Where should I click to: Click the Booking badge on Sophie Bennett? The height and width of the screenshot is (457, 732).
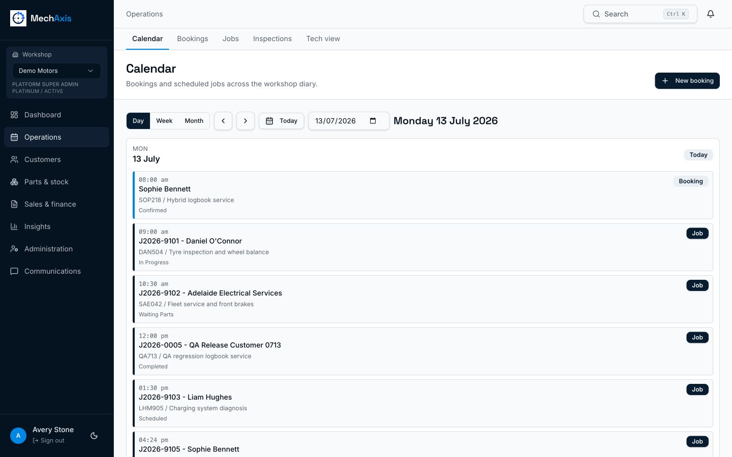[x=691, y=181]
